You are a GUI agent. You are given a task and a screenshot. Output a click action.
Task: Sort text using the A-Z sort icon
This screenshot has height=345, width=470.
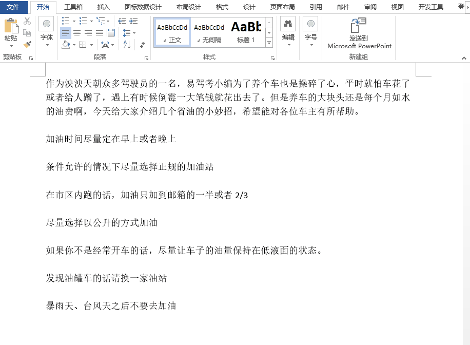pos(127,45)
